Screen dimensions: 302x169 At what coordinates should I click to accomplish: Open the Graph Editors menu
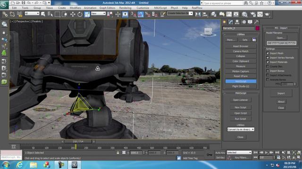[x=107, y=8]
